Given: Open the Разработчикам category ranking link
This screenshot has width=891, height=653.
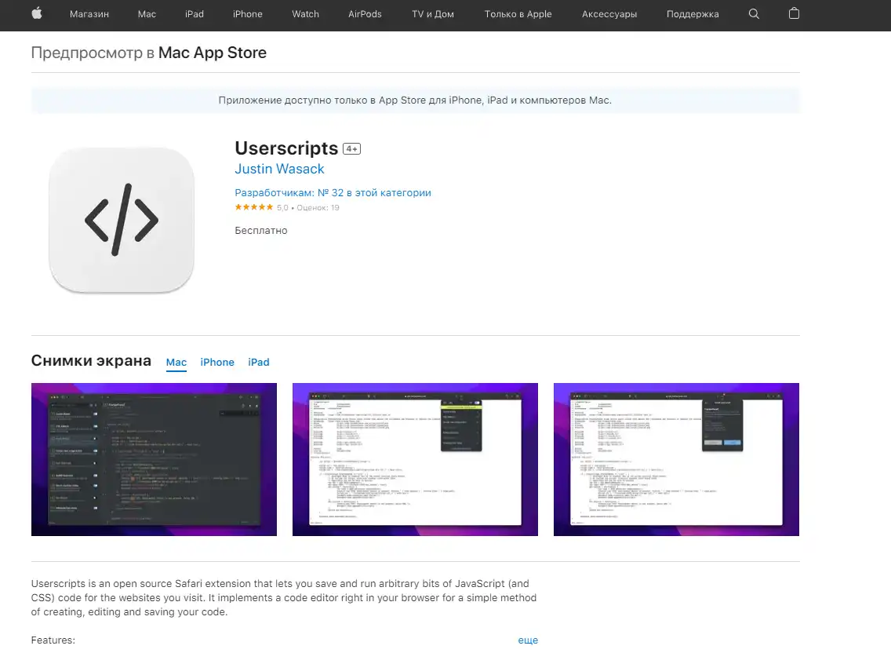Looking at the screenshot, I should pos(333,193).
